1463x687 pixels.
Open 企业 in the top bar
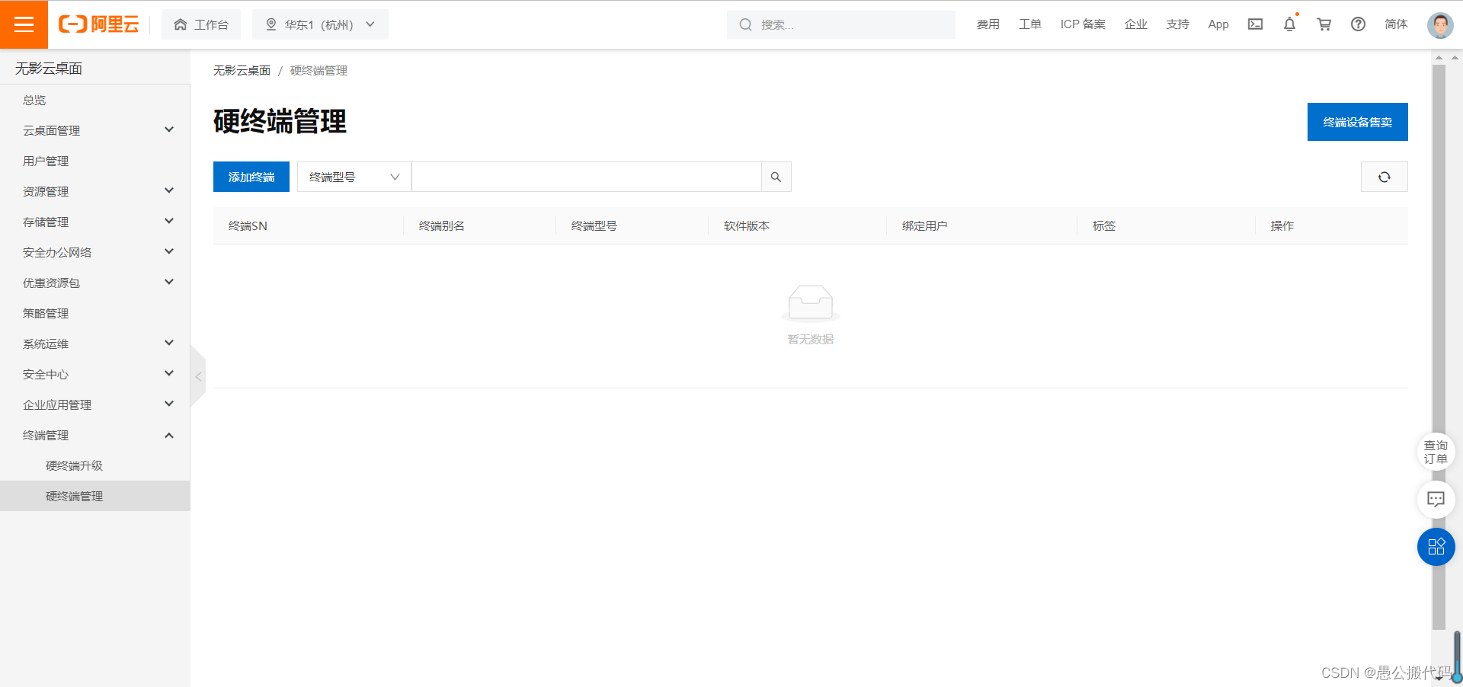(x=1135, y=24)
